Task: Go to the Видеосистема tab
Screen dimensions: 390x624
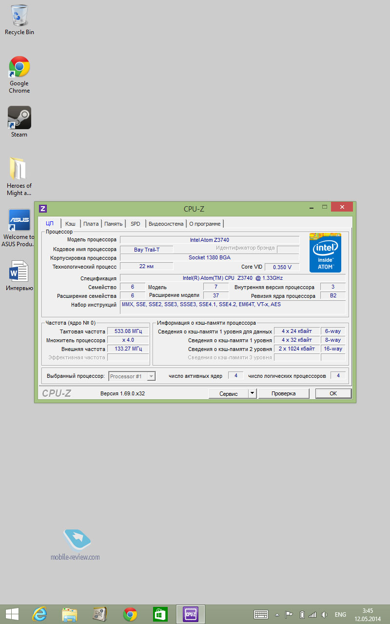Action: point(166,224)
